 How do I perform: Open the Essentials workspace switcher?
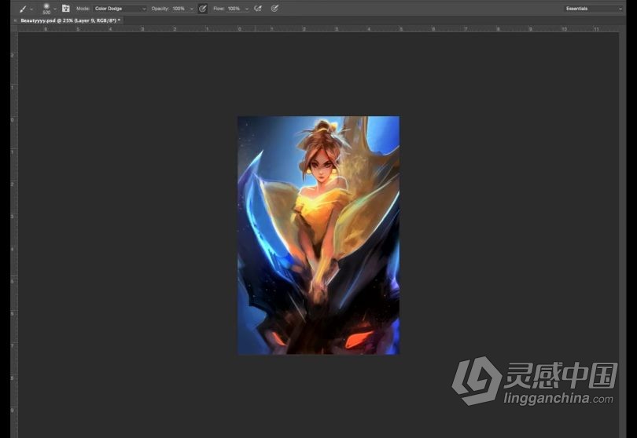[593, 9]
